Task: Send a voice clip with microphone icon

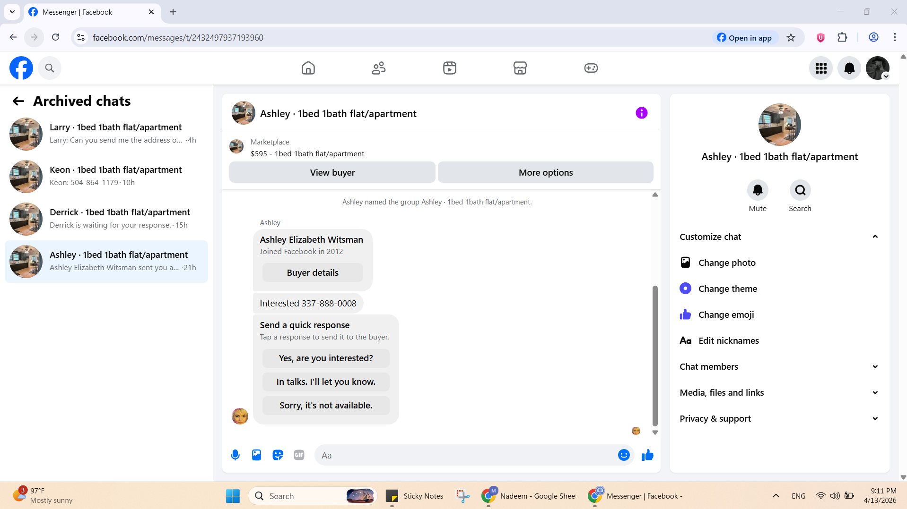Action: pos(235,455)
